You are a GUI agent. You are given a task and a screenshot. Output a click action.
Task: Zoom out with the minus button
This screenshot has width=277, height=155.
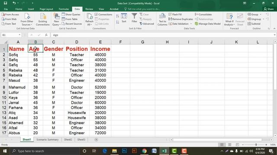[x=243, y=145]
